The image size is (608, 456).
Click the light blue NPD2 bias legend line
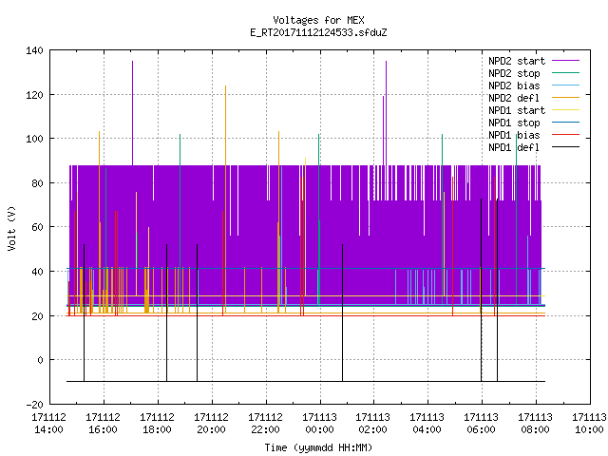(565, 85)
